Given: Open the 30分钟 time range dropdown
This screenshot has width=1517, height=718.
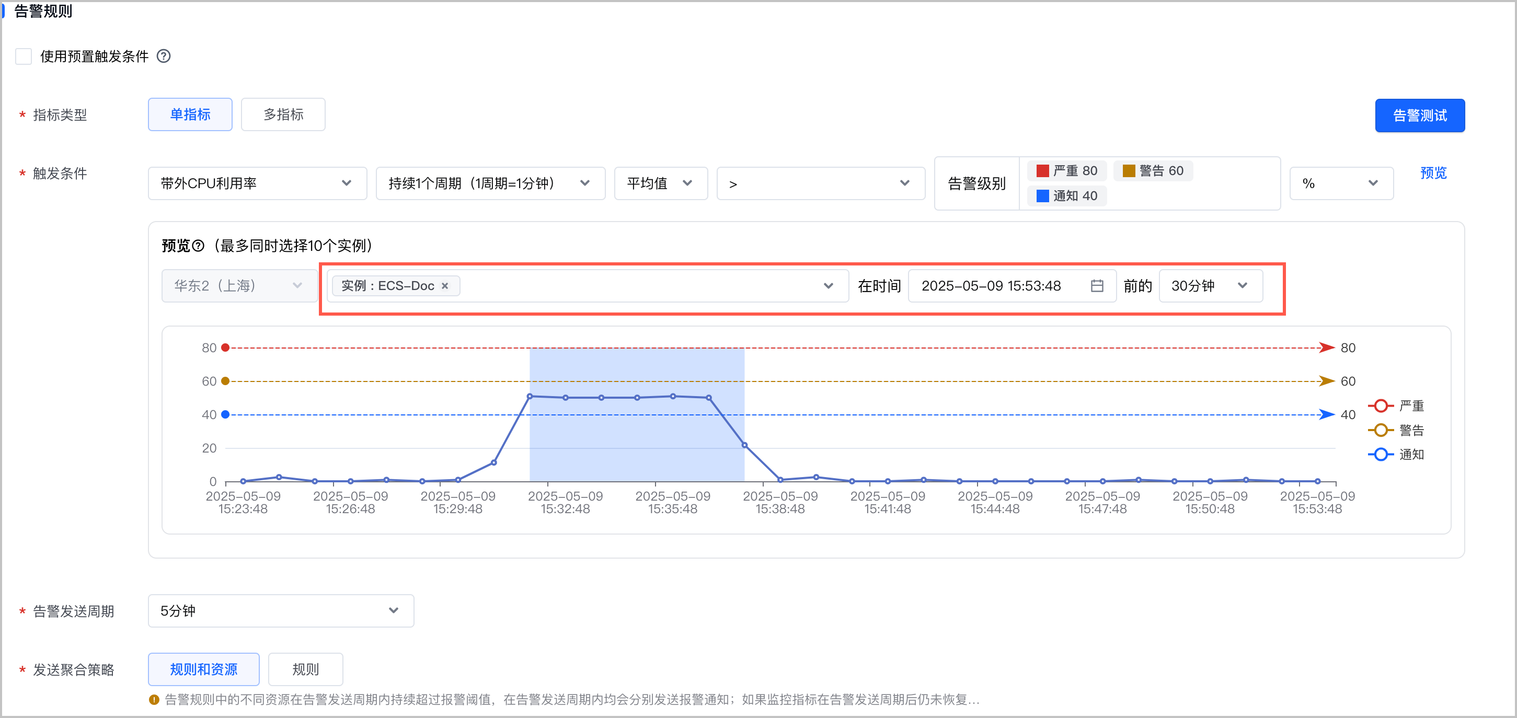Looking at the screenshot, I should pyautogui.click(x=1211, y=286).
